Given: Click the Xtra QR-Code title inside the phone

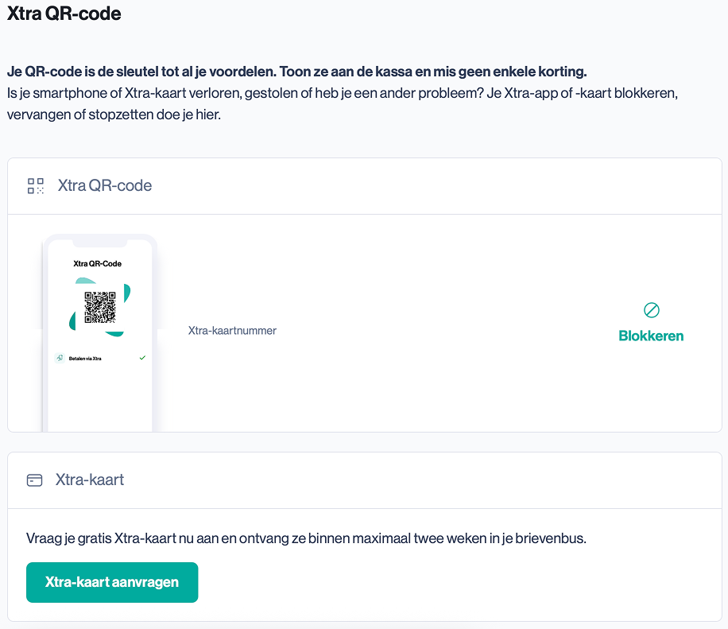Looking at the screenshot, I should pos(98,263).
